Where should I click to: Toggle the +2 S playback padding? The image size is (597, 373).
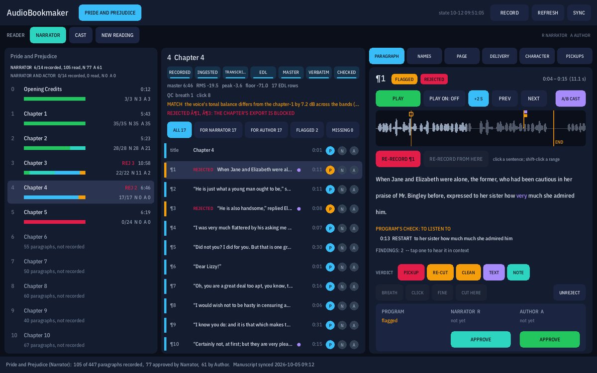479,98
